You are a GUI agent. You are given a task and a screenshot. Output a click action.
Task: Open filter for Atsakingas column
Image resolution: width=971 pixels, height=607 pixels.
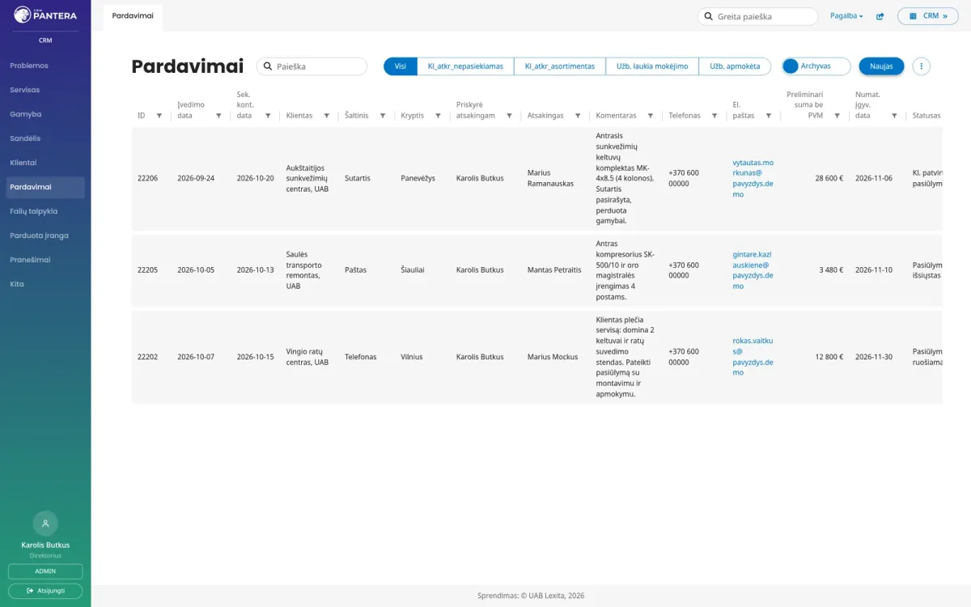pos(578,116)
